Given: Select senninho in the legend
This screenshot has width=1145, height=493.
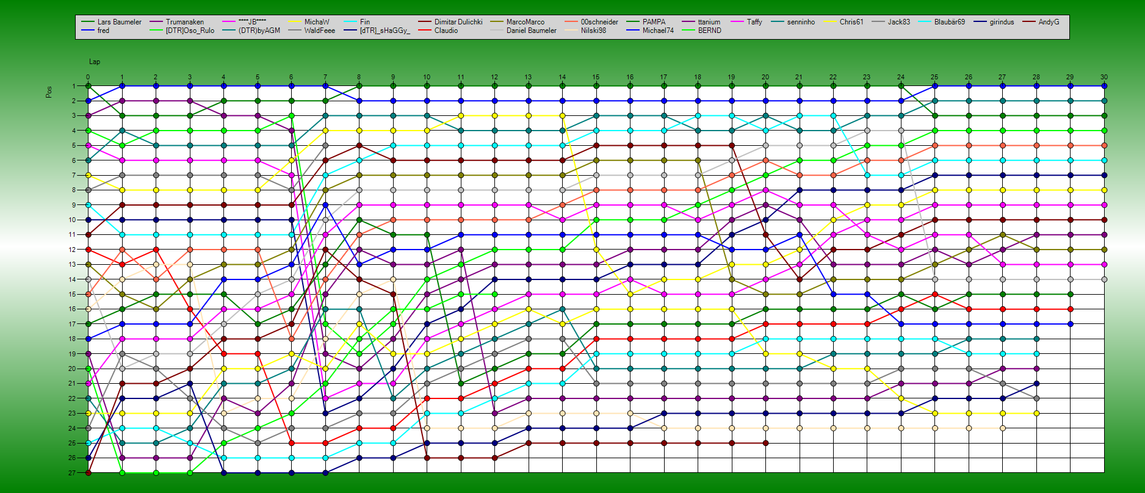Looking at the screenshot, I should point(801,22).
